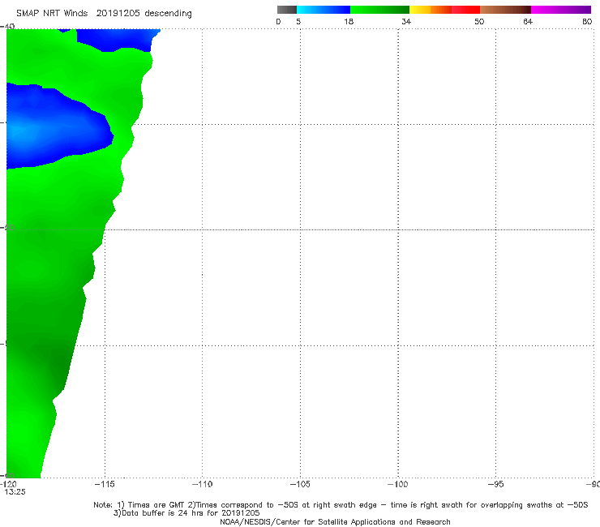The height and width of the screenshot is (527, 600).
Task: Click the color bar label '18'
Action: click(349, 22)
